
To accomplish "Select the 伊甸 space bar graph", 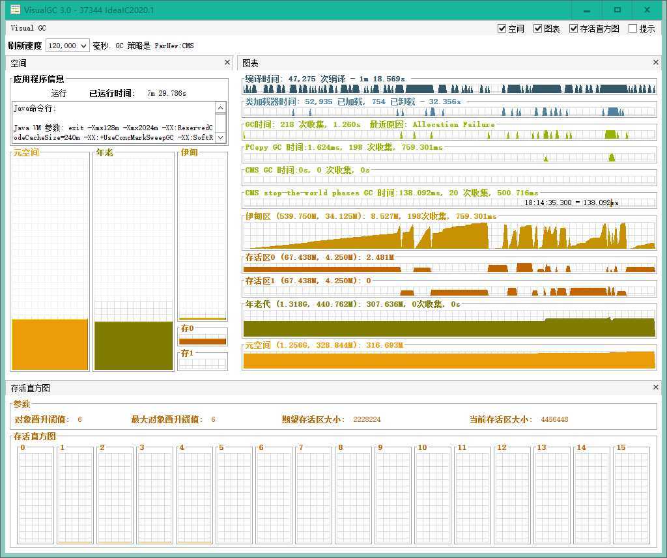I will (203, 238).
